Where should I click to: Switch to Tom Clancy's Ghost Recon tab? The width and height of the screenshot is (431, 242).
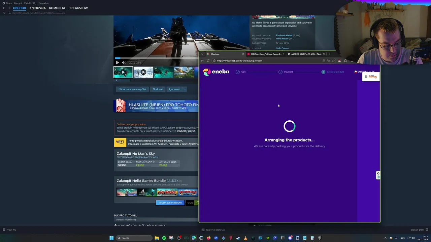[266, 54]
